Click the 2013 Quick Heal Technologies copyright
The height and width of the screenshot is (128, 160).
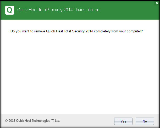32,121
